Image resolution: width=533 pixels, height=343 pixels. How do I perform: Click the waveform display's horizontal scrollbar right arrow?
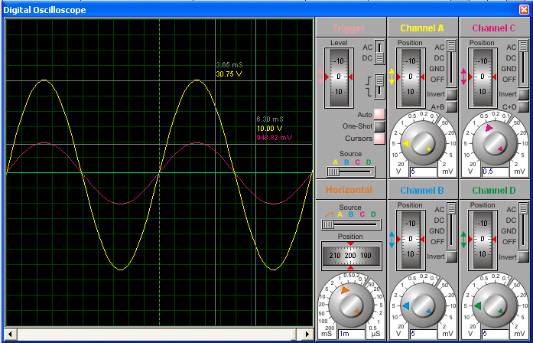307,335
